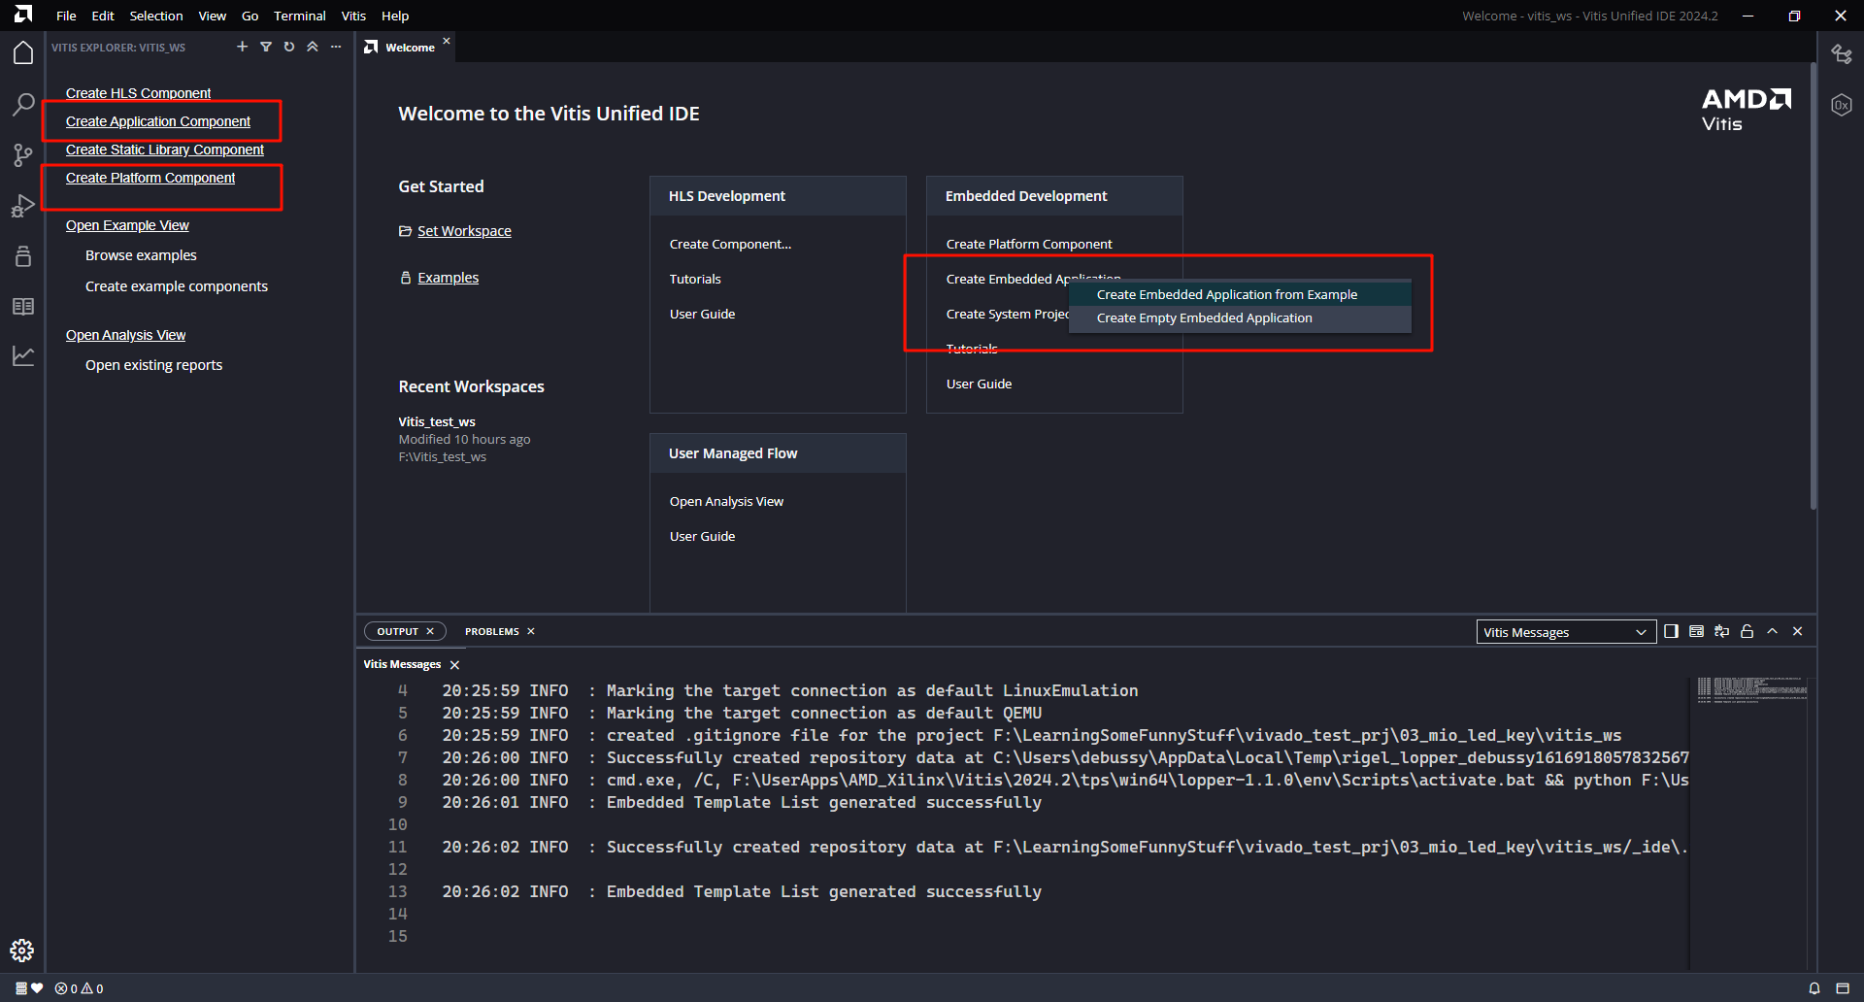Open User Guide under User Managed Flow
Image resolution: width=1864 pixels, height=1002 pixels.
pyautogui.click(x=702, y=536)
